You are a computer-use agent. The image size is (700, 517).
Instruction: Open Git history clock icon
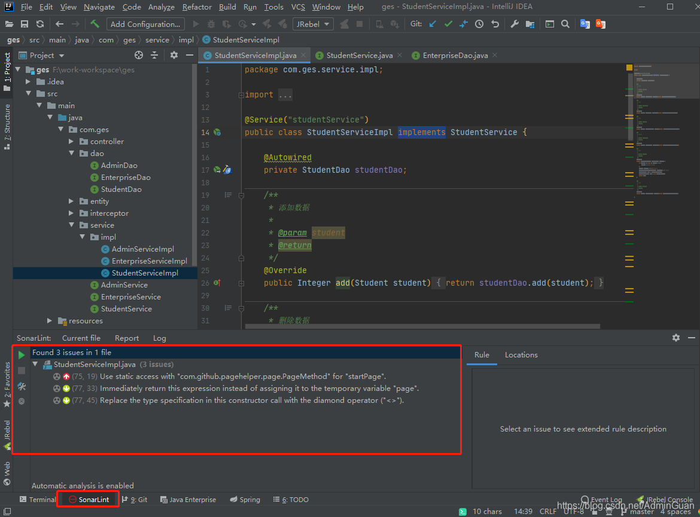[479, 24]
